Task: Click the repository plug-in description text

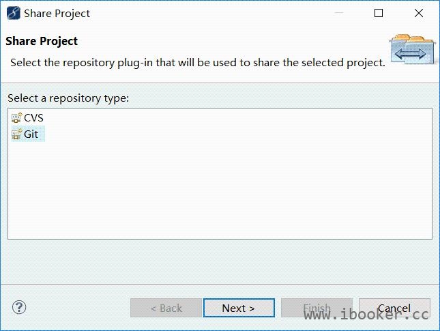Action: [198, 63]
